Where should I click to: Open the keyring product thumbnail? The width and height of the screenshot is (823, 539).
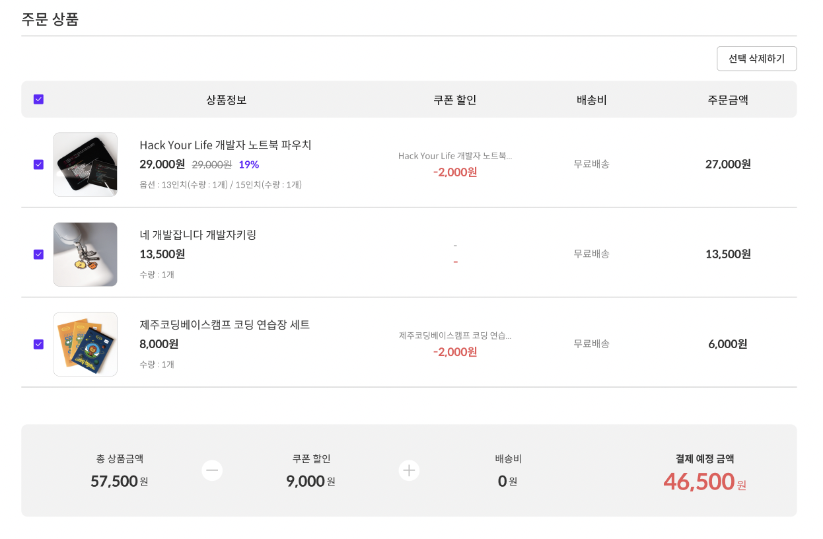(x=85, y=254)
